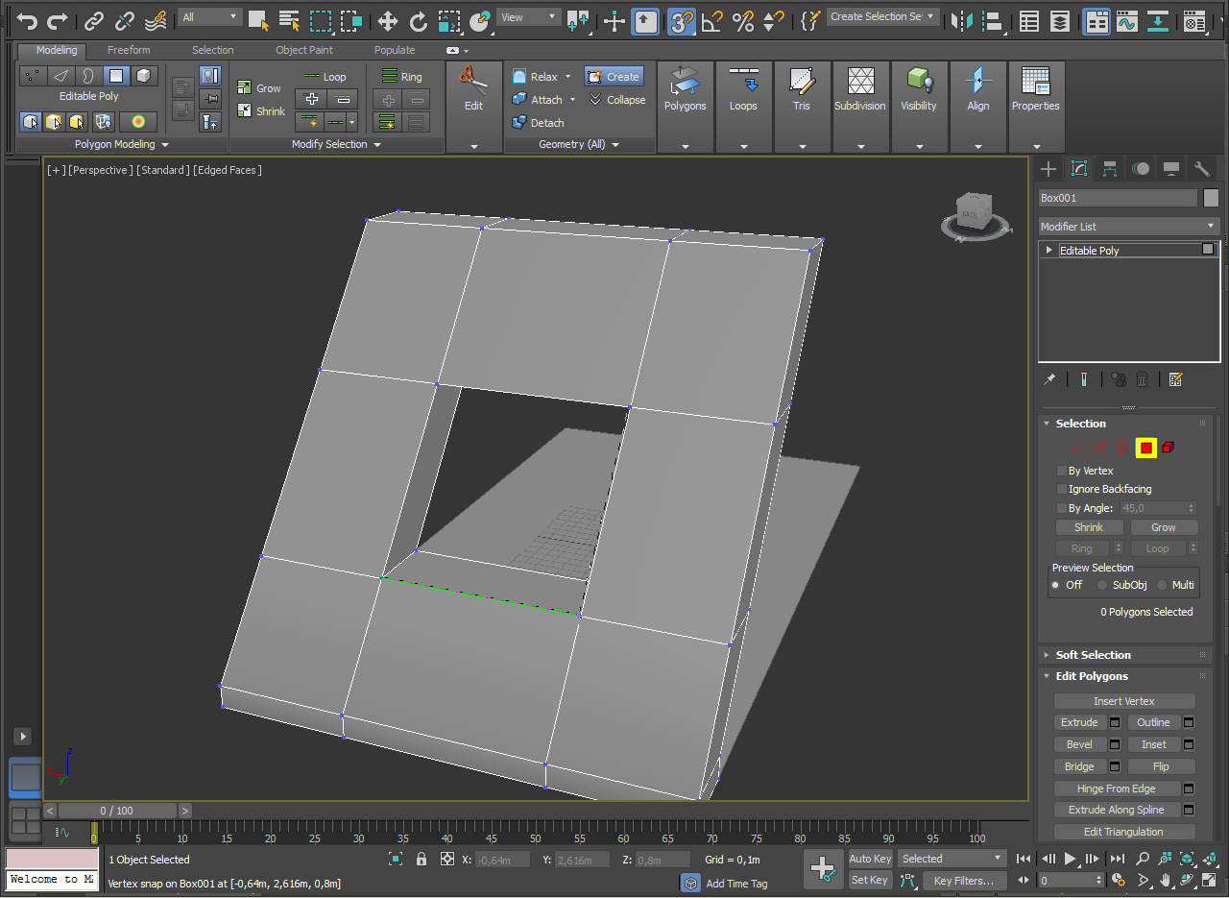Open the Utilities wrench panel tab
1229x898 pixels.
pos(1202,169)
